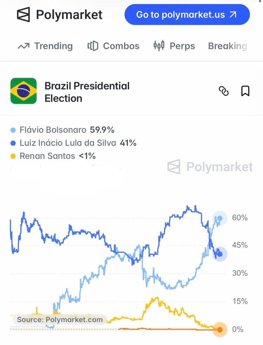Click the Polymarket logo icon in header

tap(23, 15)
